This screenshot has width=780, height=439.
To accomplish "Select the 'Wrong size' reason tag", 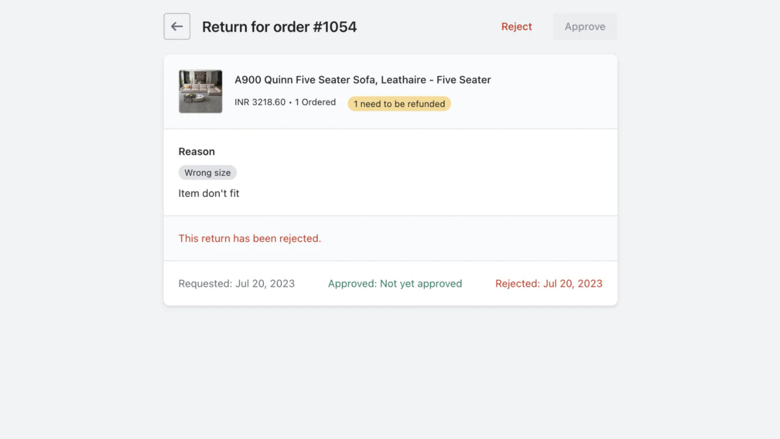I will 207,173.
